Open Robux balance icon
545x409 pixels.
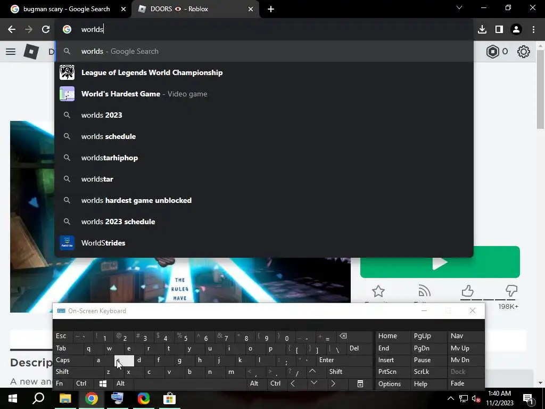(492, 52)
